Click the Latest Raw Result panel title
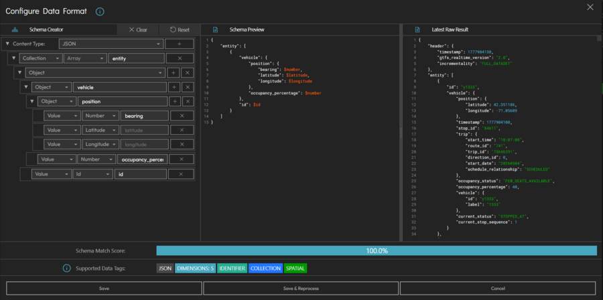 (450, 29)
